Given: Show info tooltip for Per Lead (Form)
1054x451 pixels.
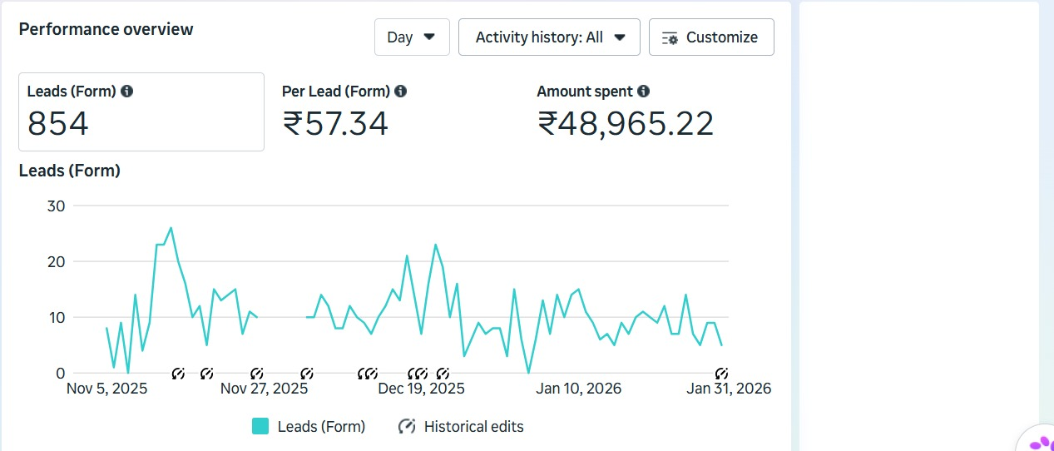Looking at the screenshot, I should point(400,92).
